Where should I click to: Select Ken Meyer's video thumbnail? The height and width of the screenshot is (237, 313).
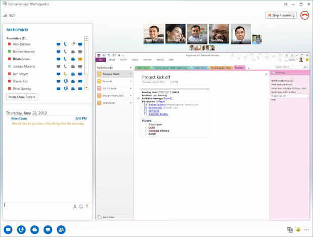[219, 34]
